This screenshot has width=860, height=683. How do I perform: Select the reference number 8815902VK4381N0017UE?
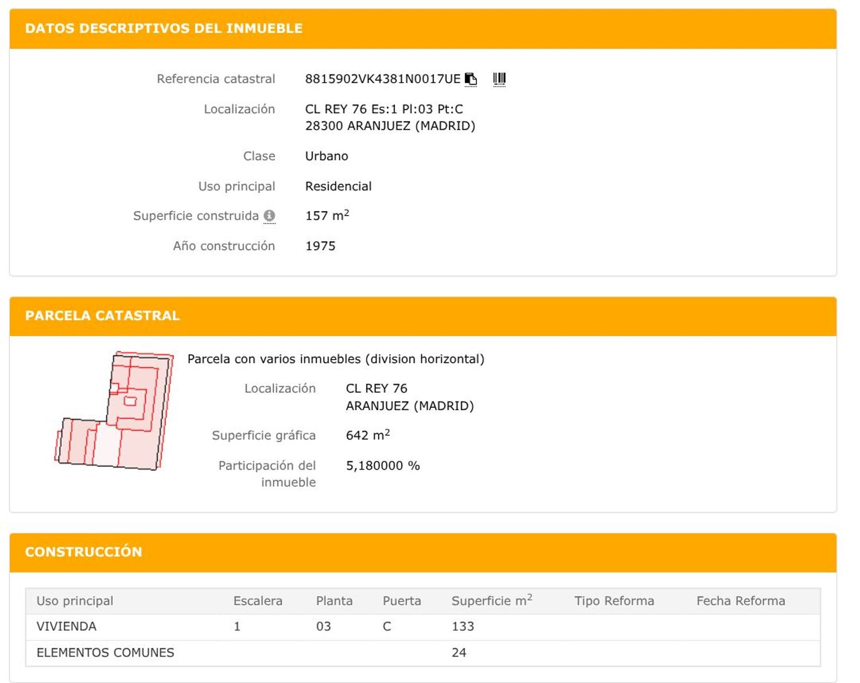tap(382, 79)
